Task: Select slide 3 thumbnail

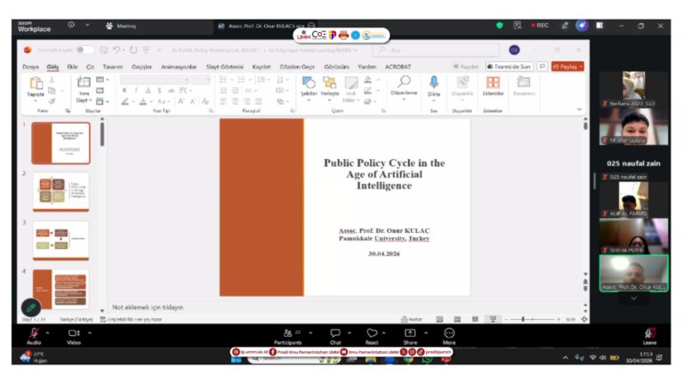Action: [61, 241]
